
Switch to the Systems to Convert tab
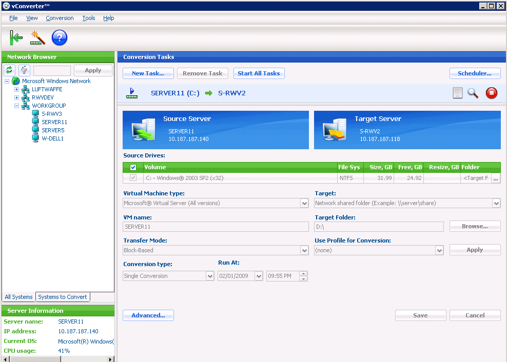point(63,297)
